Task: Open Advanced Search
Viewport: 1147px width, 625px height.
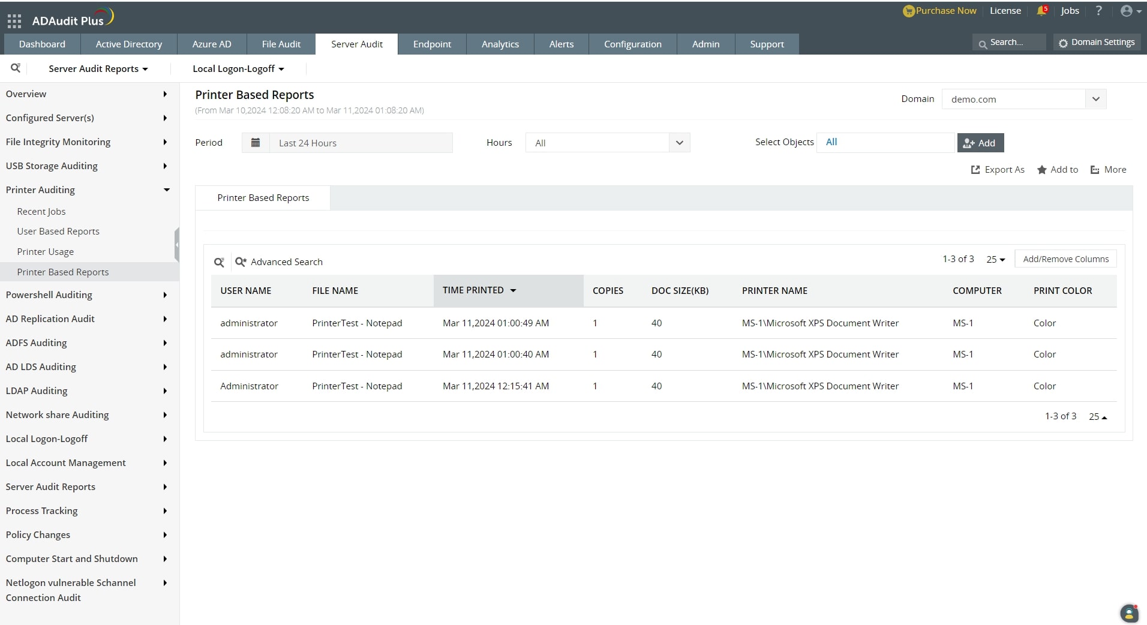Action: tap(279, 262)
